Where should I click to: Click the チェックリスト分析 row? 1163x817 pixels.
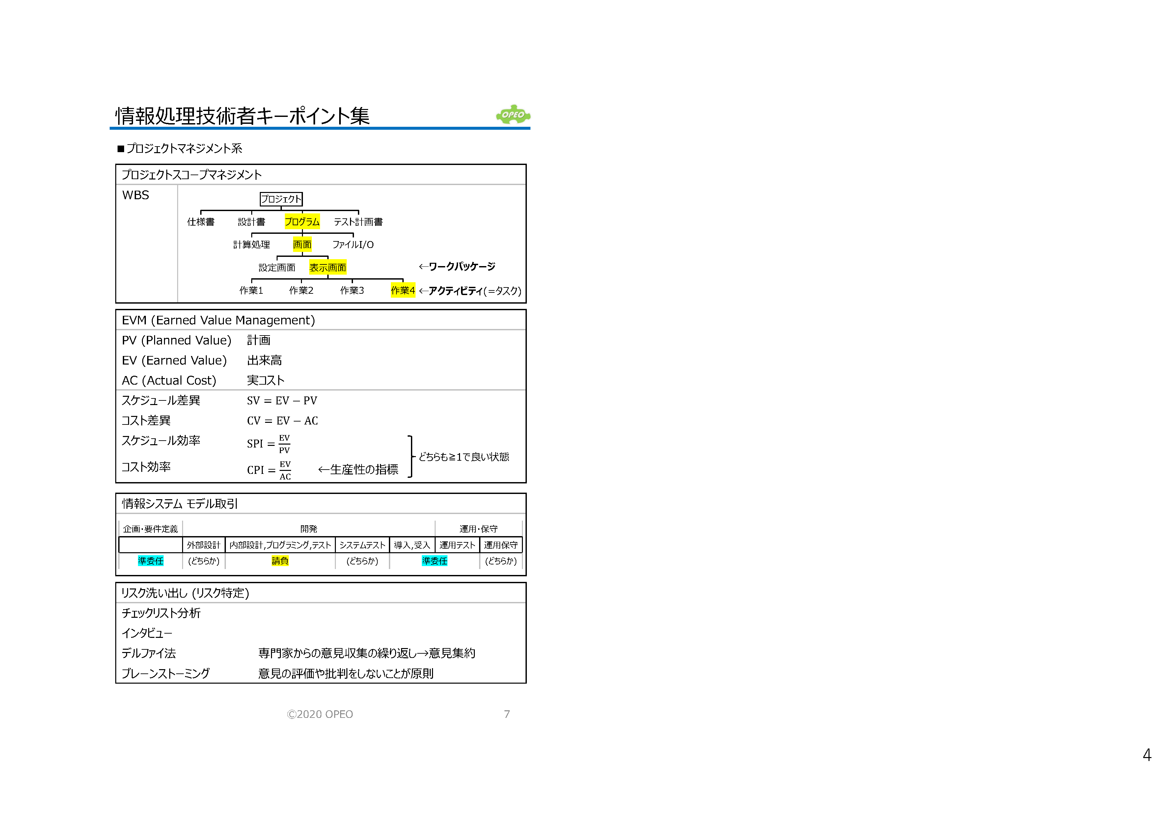pos(321,613)
